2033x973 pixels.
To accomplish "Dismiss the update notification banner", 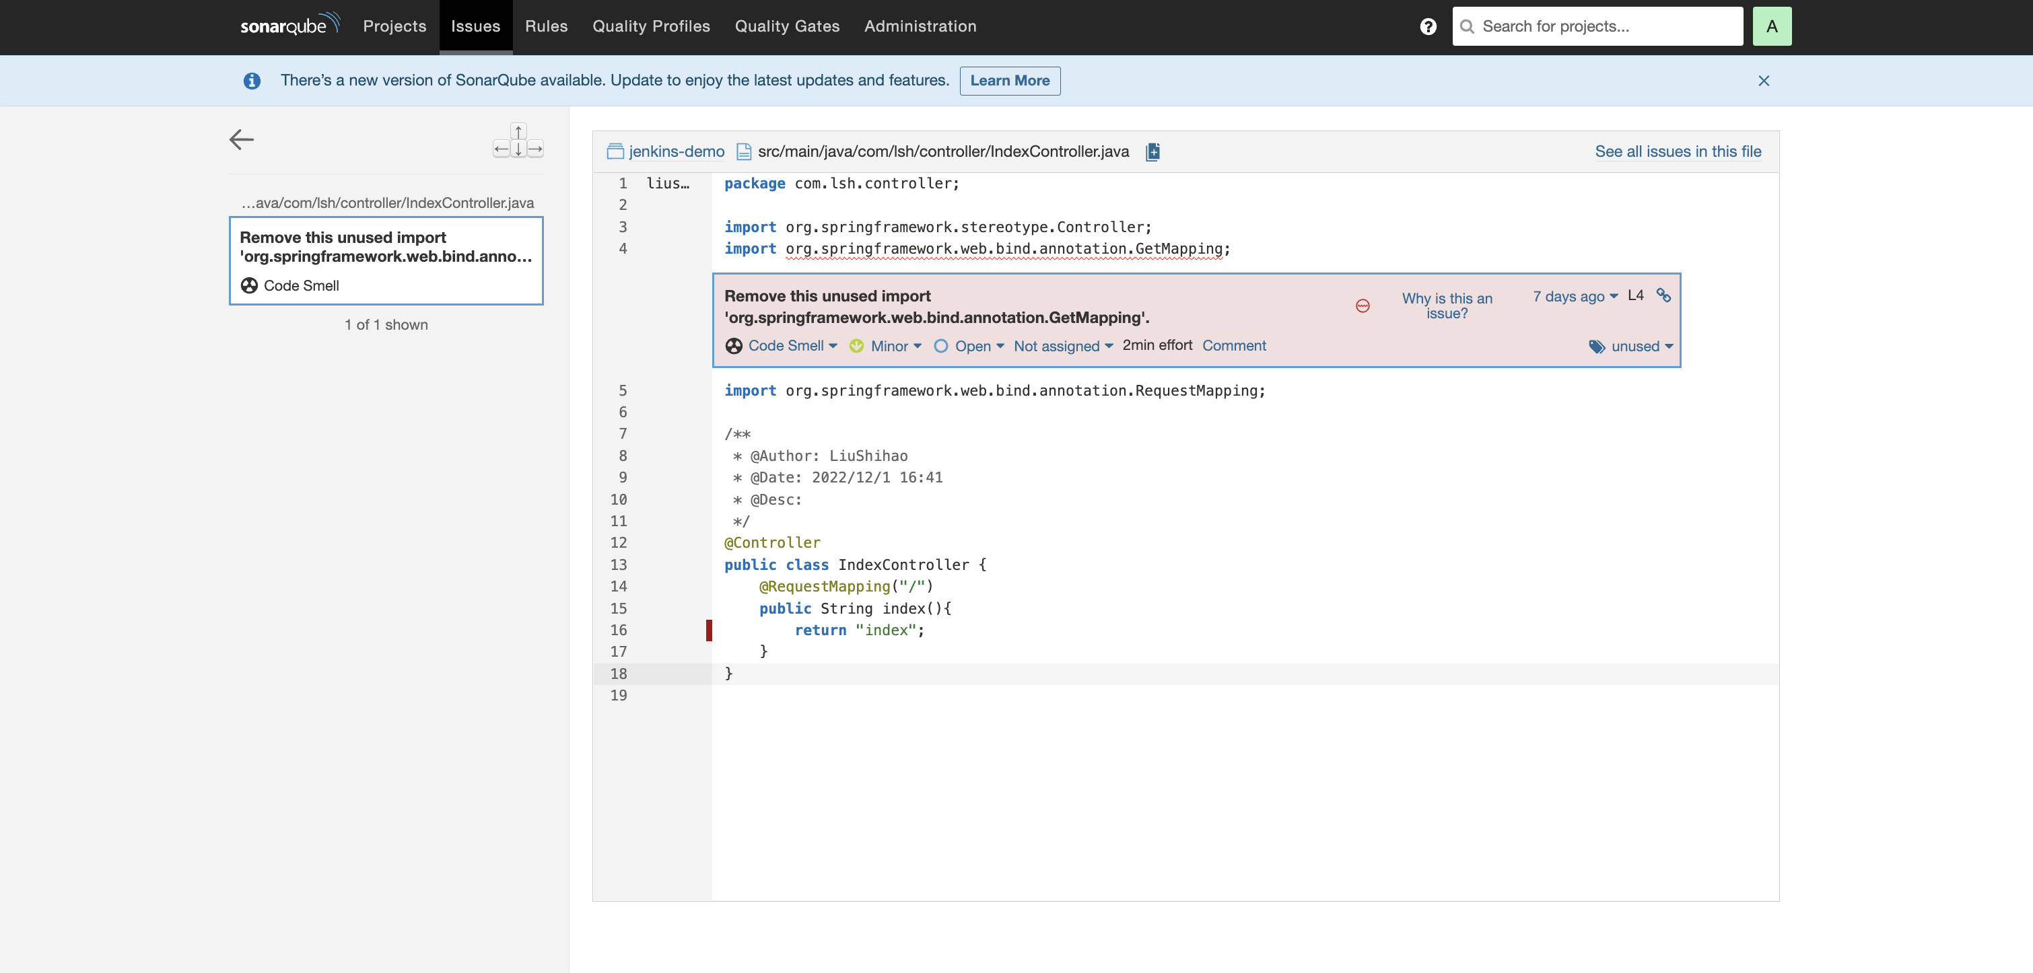I will [1763, 81].
